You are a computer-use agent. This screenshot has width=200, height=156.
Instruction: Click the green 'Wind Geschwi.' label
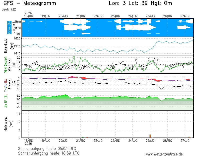pos(5,64)
